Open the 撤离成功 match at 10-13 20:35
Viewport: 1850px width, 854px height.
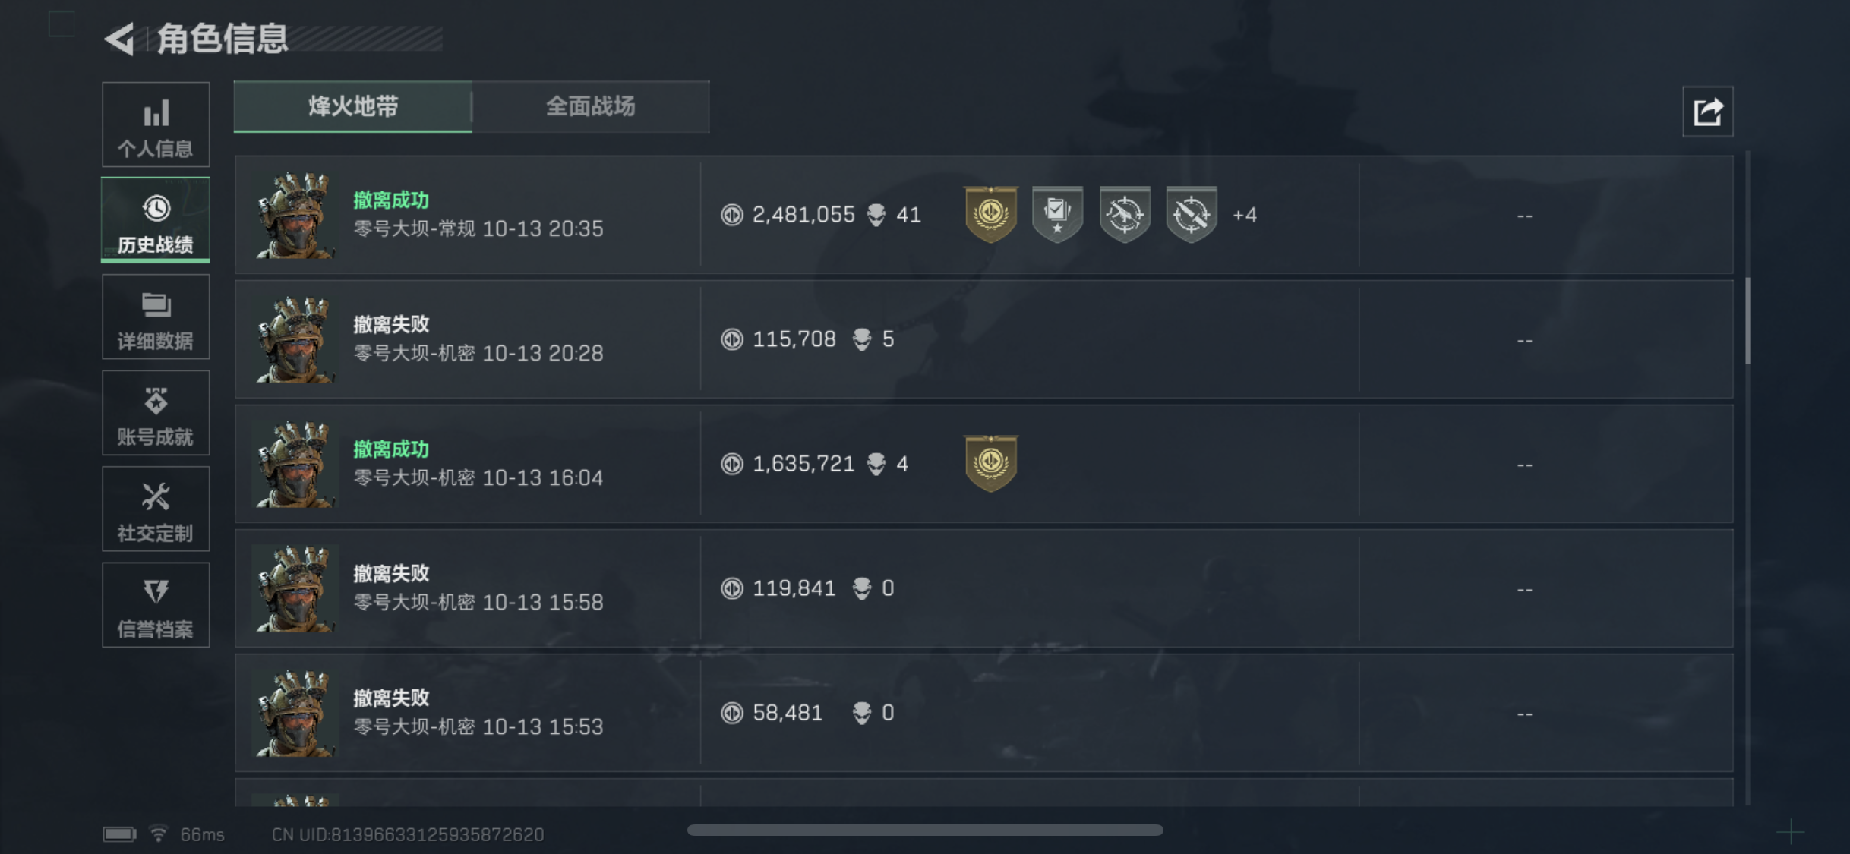(478, 215)
